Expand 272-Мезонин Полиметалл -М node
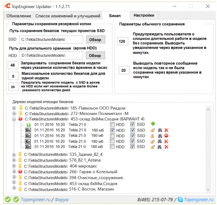Screen dimensions: 217x205 (14, 113)
